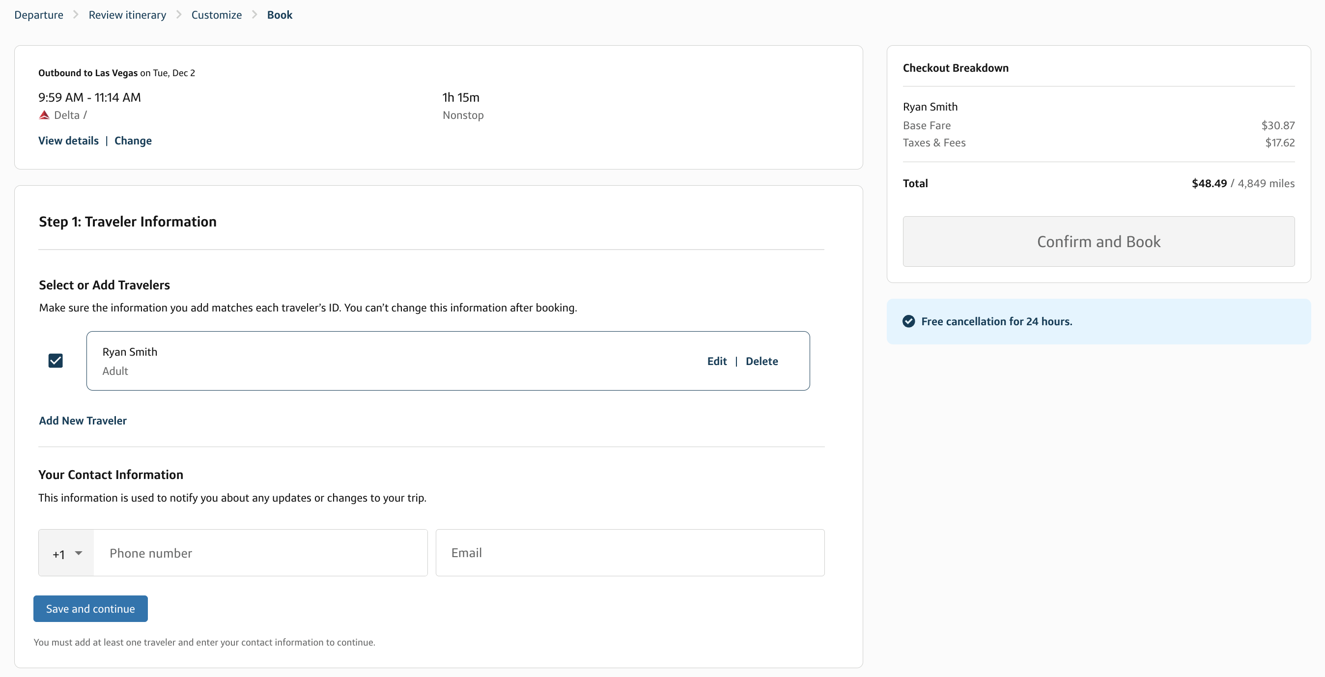Go to Departure breadcrumb step
1325x677 pixels.
tap(39, 15)
